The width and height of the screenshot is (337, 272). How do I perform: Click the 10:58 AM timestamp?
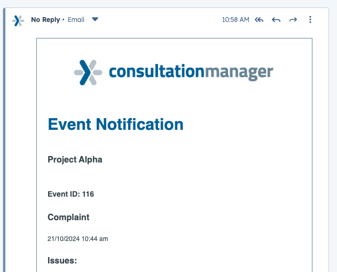(236, 20)
